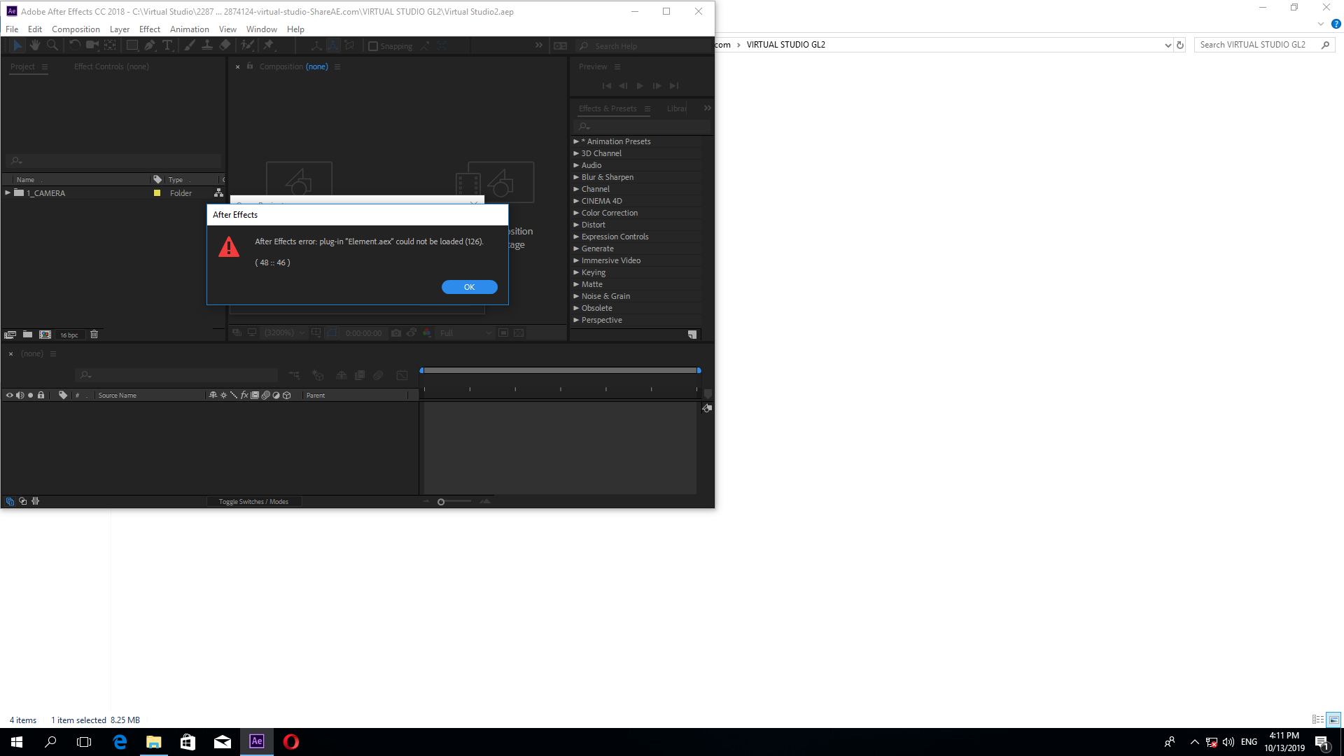This screenshot has width=1344, height=756.
Task: Select the Rotation tool in toolbar
Action: 73,45
